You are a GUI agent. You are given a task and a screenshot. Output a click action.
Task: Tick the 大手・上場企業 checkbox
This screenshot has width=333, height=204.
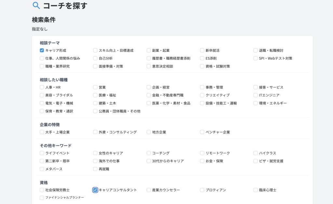pos(42,132)
